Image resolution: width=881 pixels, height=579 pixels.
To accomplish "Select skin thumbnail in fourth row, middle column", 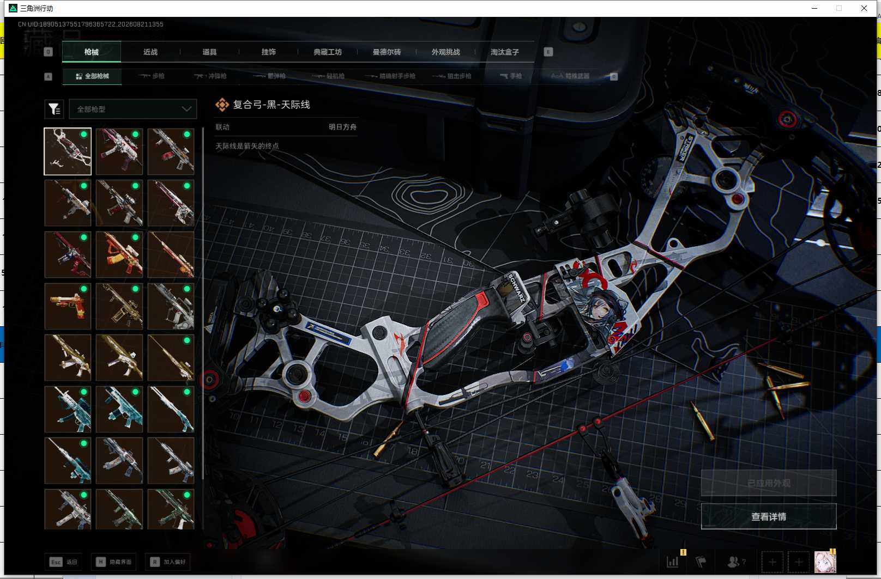I will pyautogui.click(x=119, y=306).
